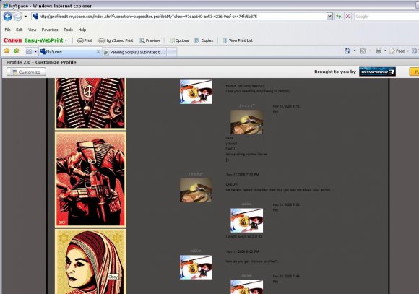Open the Page menu in command bar
This screenshot has width=419, height=294.
(x=399, y=51)
